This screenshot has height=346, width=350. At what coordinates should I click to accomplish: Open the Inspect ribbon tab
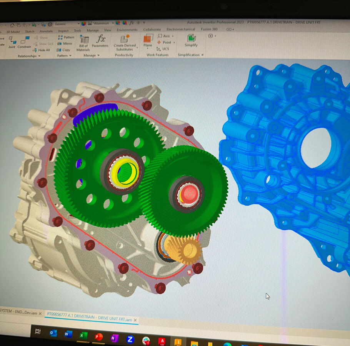pos(63,31)
